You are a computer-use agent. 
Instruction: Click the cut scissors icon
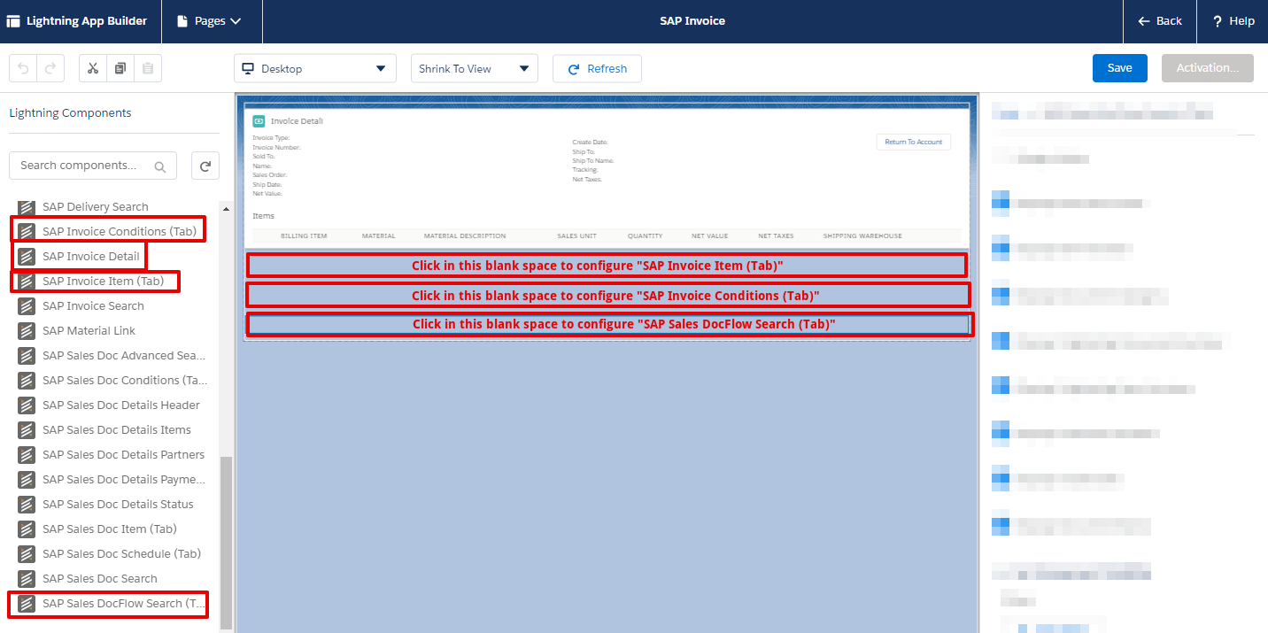click(93, 68)
